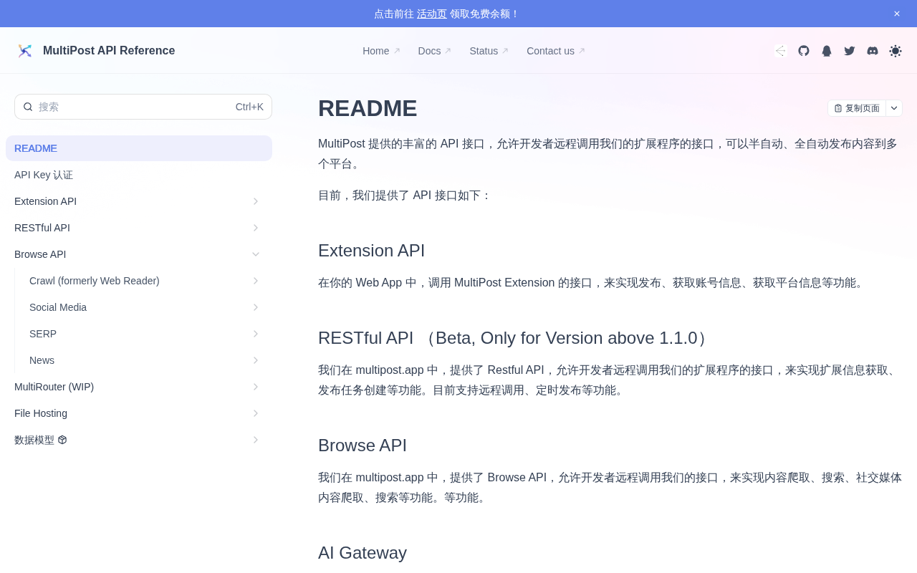917x573 pixels.
Task: Open the MultiPost logo icon
Action: pos(25,51)
